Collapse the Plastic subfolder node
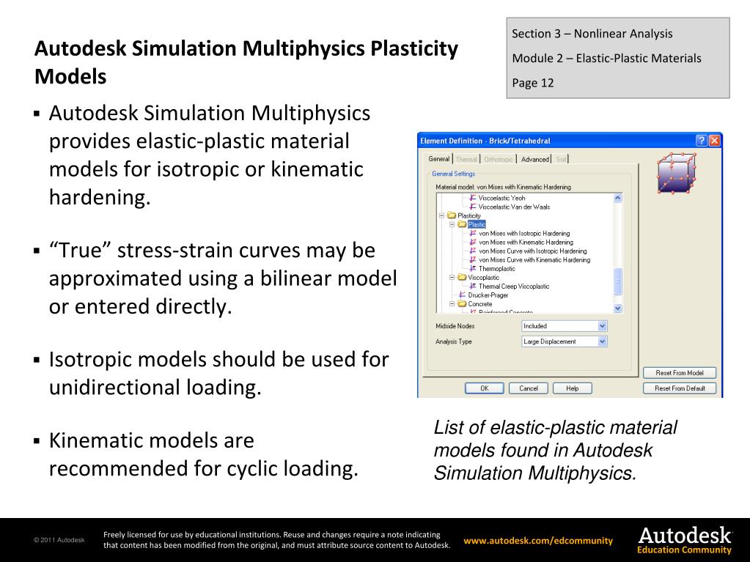Viewport: 750px width, 562px height. tap(452, 224)
